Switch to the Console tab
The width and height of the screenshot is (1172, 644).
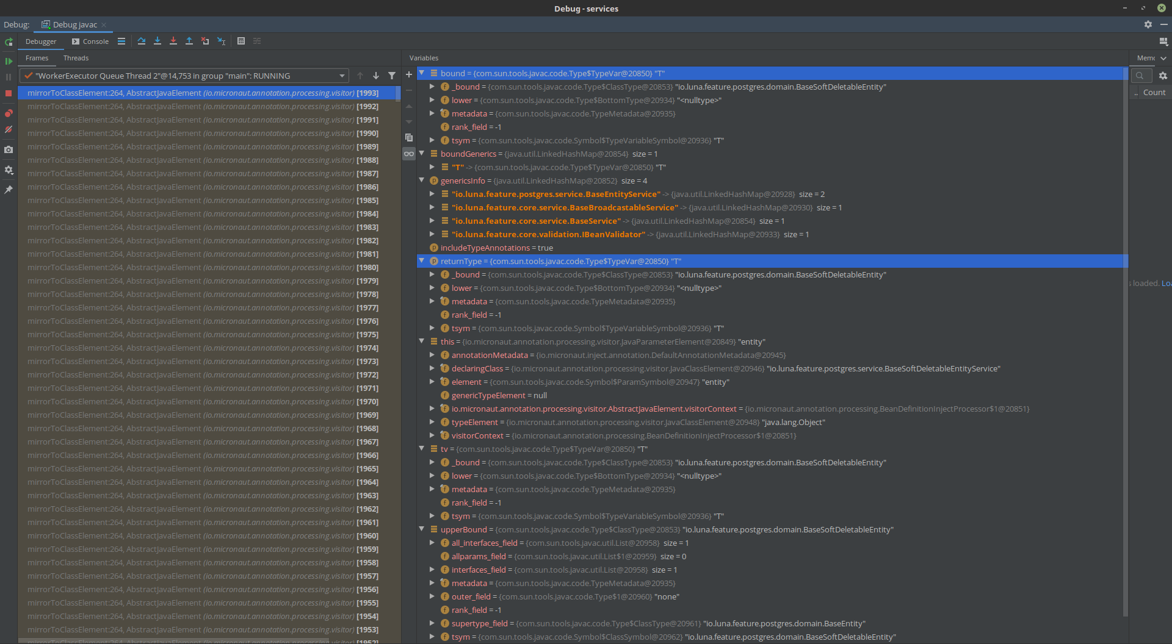coord(95,41)
